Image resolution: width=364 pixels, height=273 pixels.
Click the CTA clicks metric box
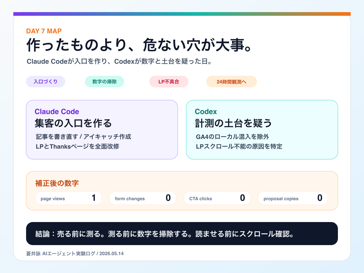tap(217, 198)
